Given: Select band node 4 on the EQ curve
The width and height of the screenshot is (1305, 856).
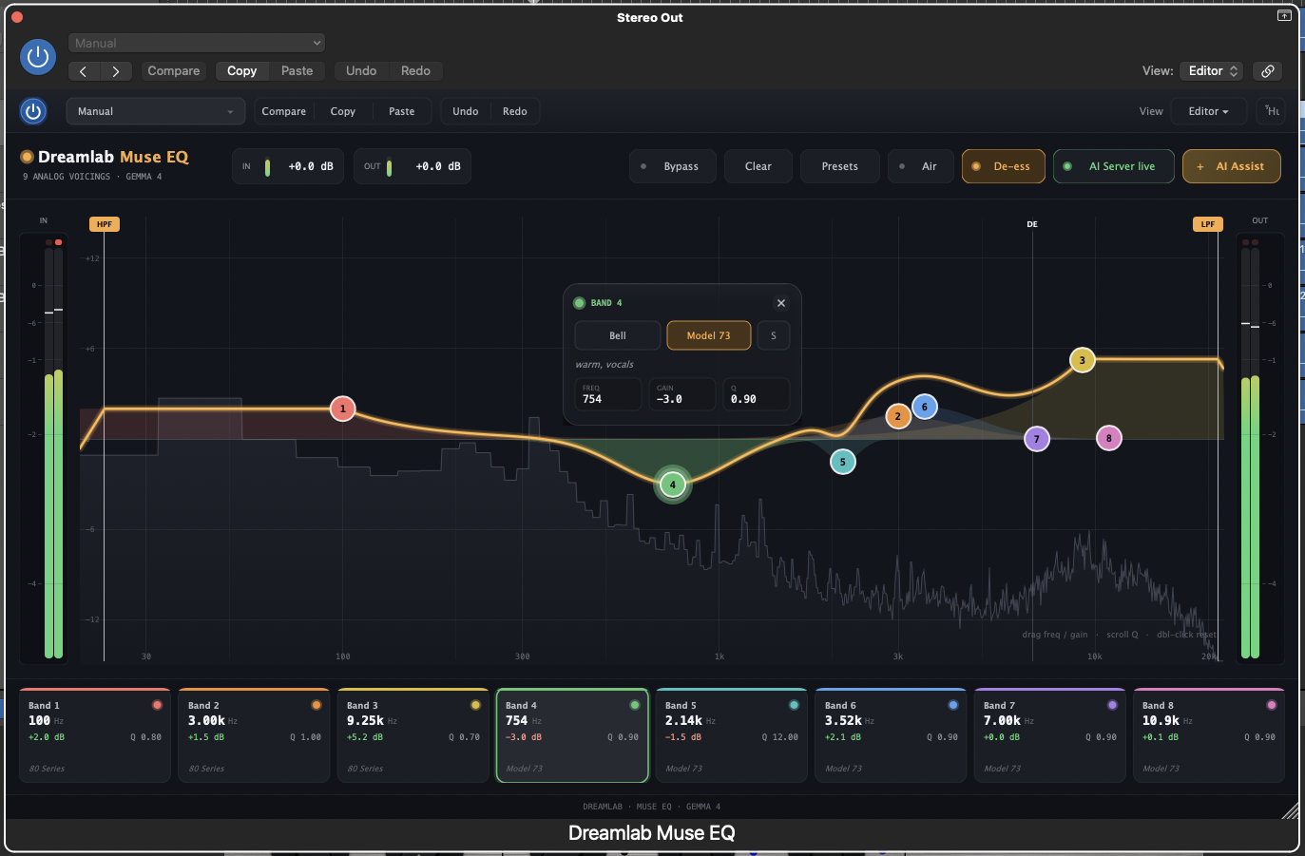Looking at the screenshot, I should [673, 485].
